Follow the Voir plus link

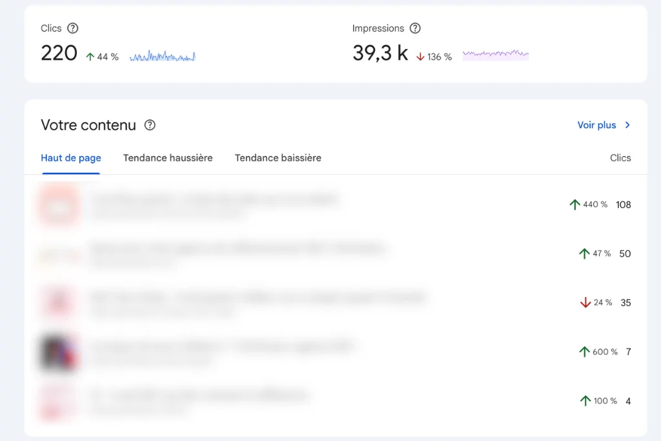596,125
